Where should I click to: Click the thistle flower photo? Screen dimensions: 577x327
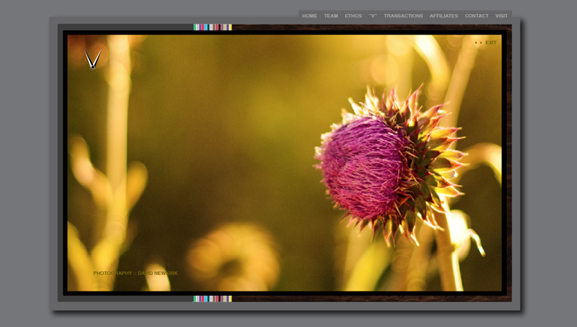[x=284, y=163]
